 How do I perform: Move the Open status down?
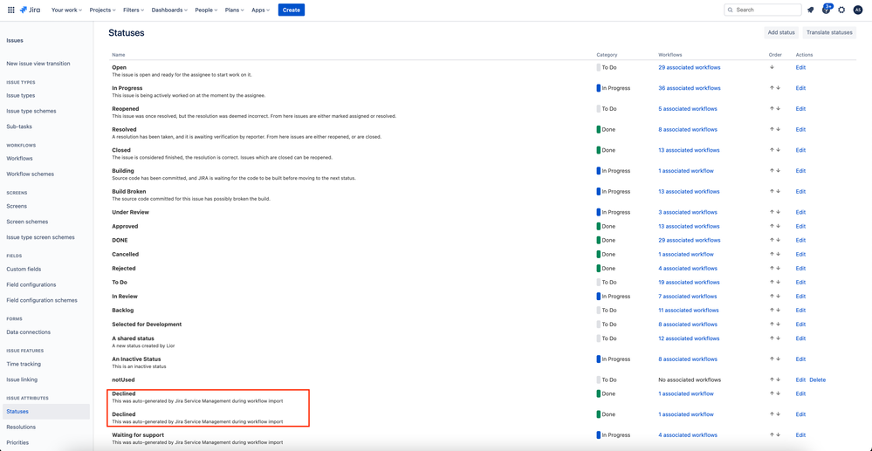(772, 67)
